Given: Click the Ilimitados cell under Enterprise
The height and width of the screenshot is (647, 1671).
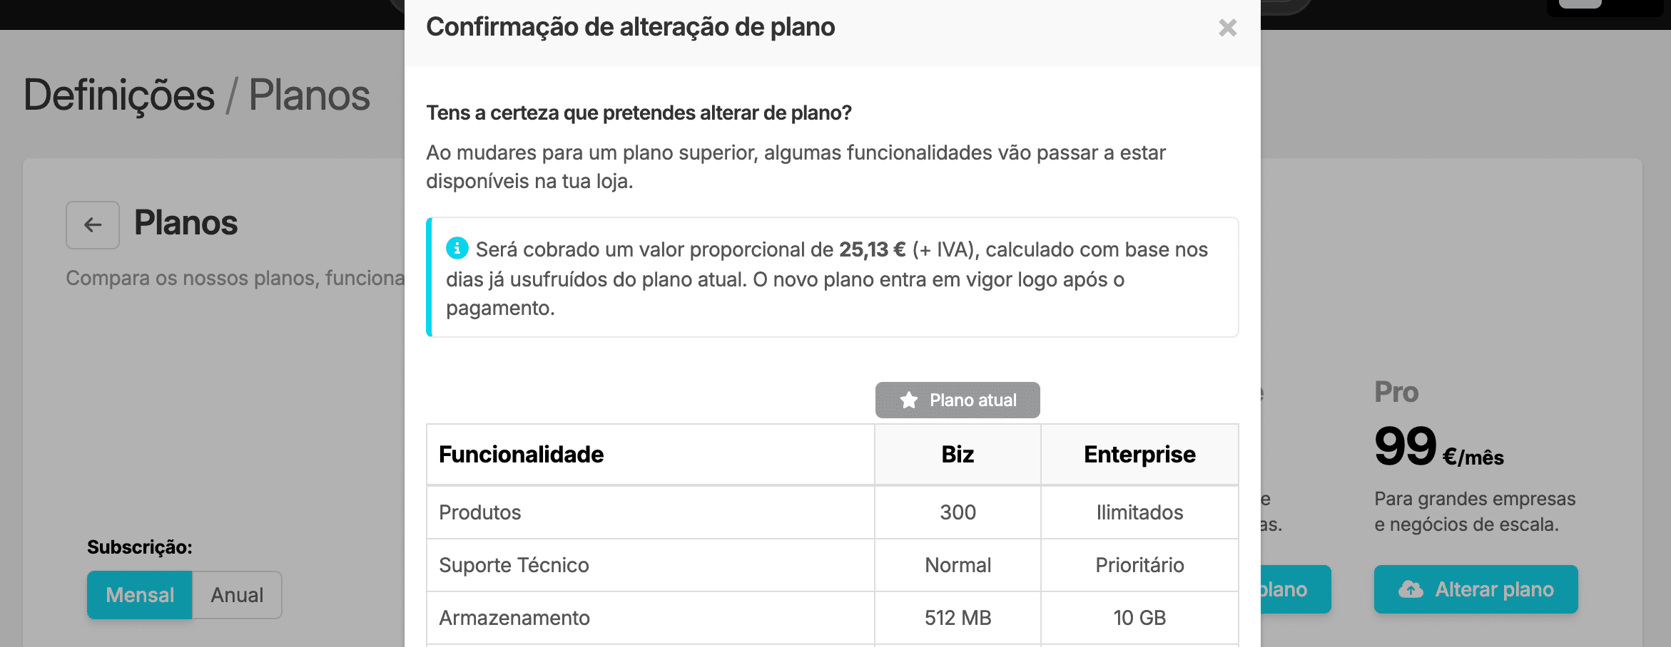Looking at the screenshot, I should point(1139,512).
